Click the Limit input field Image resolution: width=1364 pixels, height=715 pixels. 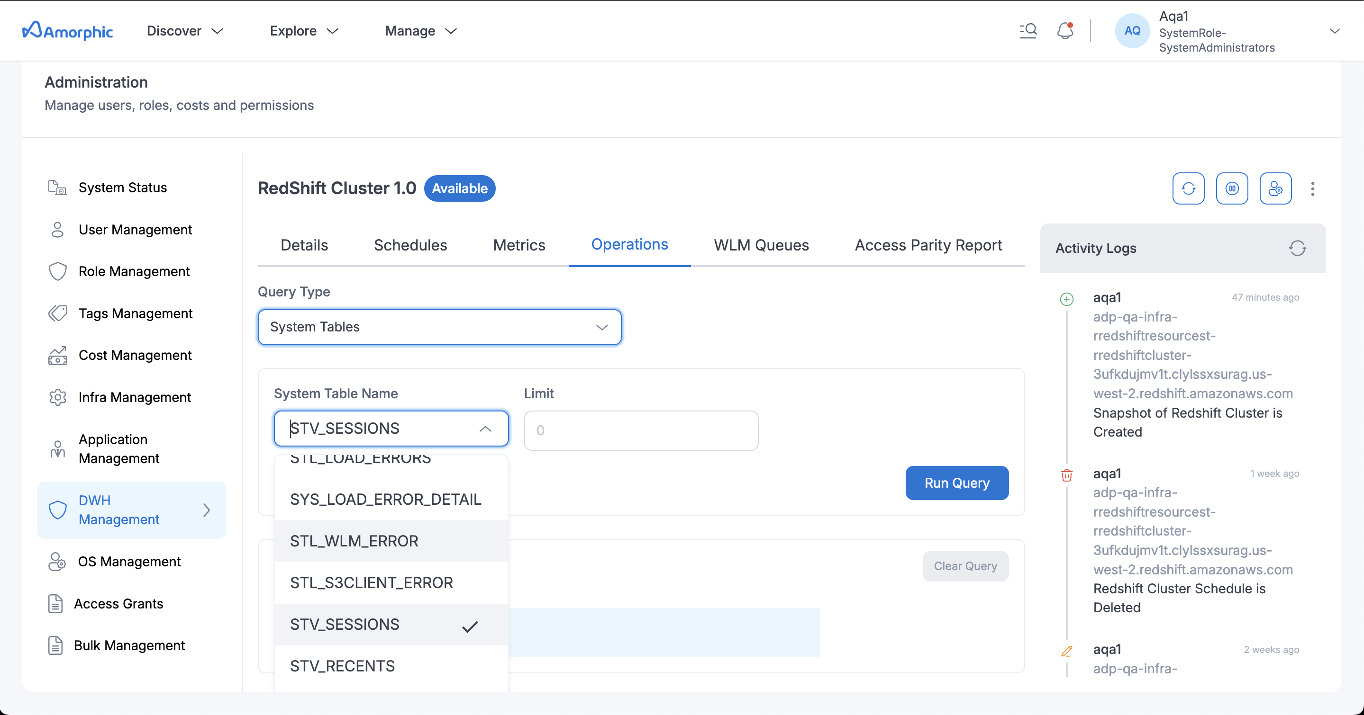tap(641, 430)
